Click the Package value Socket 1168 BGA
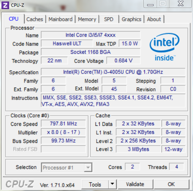Viewport: 193px width, 191px height. (x=91, y=52)
